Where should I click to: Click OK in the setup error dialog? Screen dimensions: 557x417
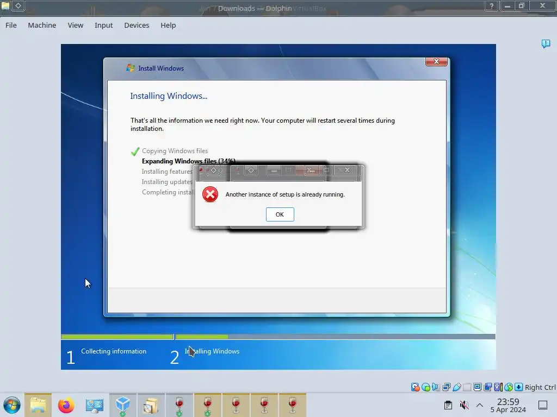point(280,214)
